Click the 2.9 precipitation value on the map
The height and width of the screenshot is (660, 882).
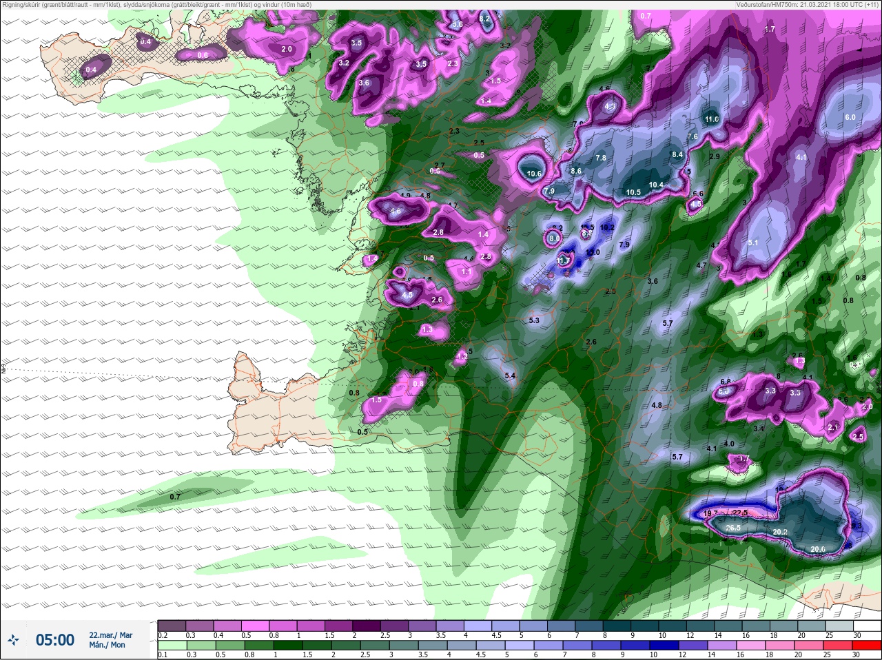(715, 157)
